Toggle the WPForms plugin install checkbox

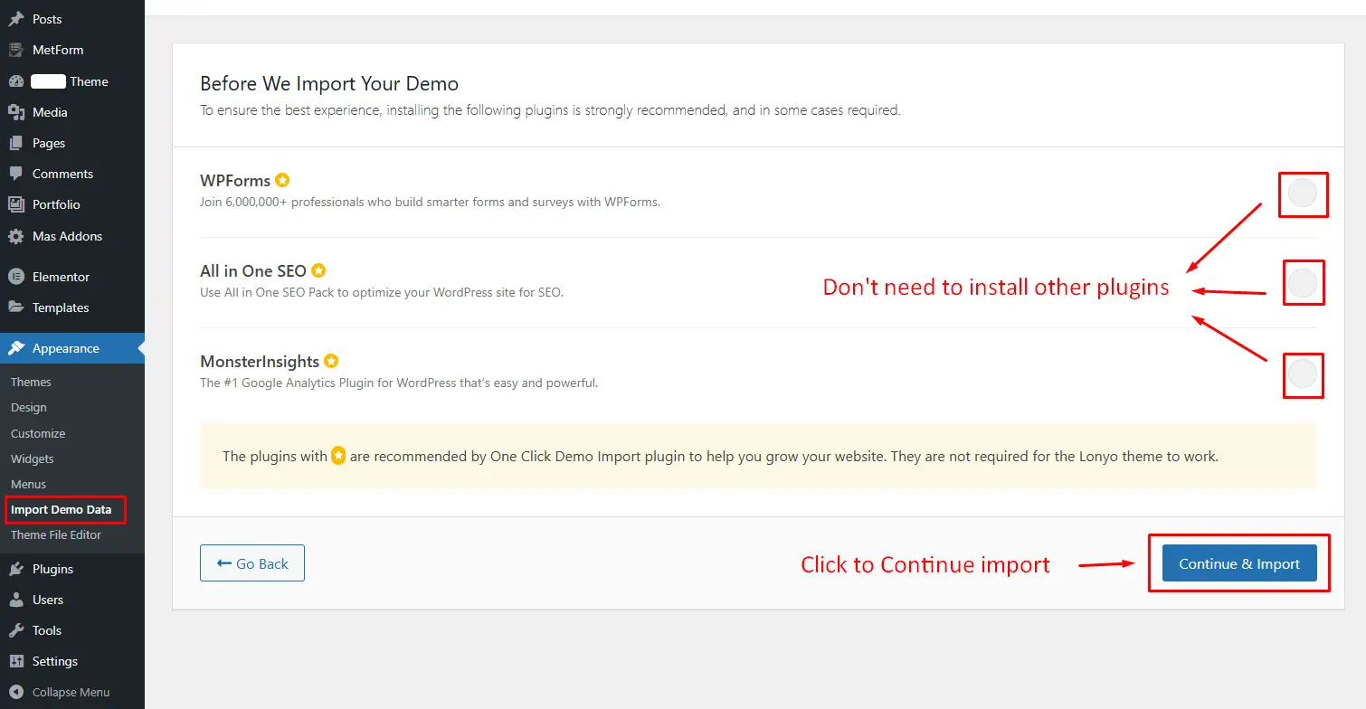pyautogui.click(x=1302, y=193)
